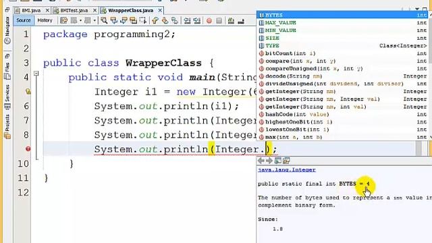Close the BMI.java tab

point(47,11)
